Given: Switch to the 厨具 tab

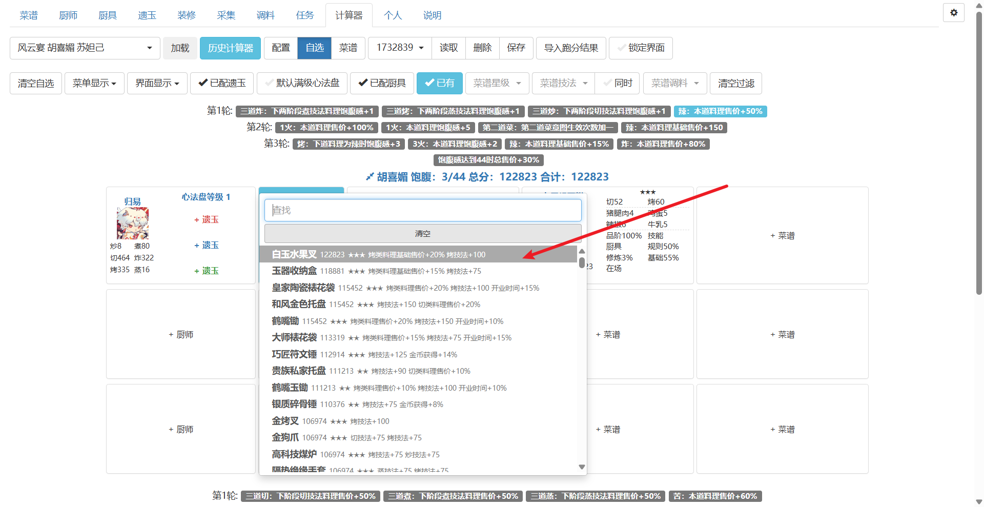Looking at the screenshot, I should point(107,15).
